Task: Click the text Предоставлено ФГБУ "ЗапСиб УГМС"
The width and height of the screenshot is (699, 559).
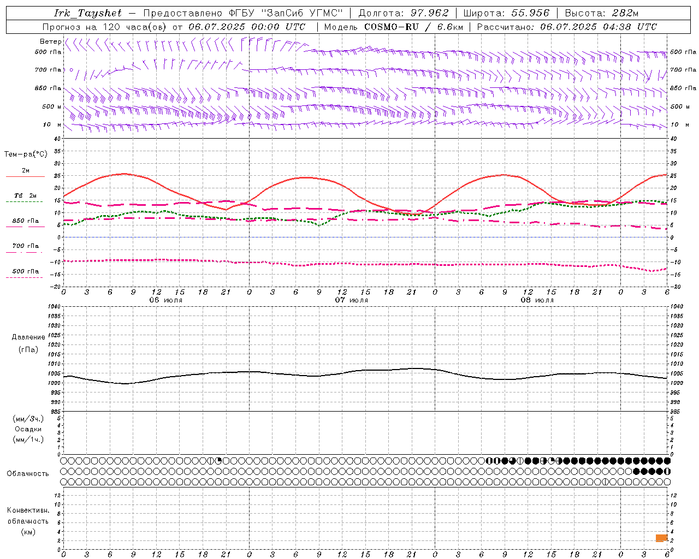Action: (243, 13)
